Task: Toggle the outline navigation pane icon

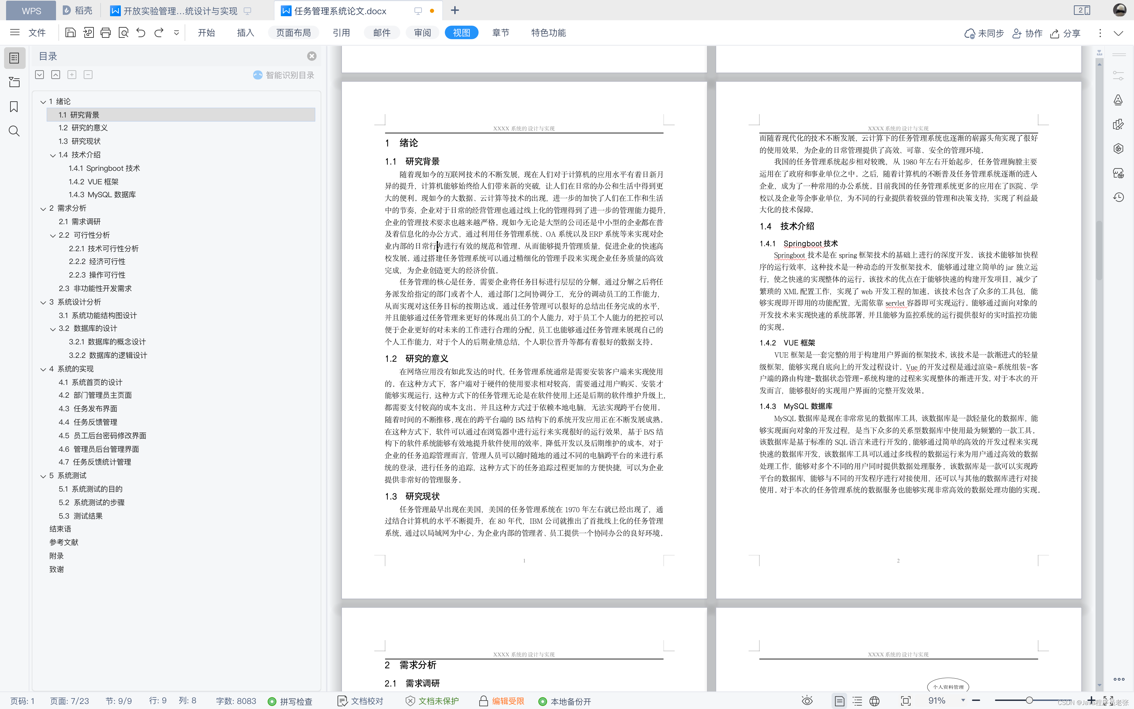Action: click(15, 58)
